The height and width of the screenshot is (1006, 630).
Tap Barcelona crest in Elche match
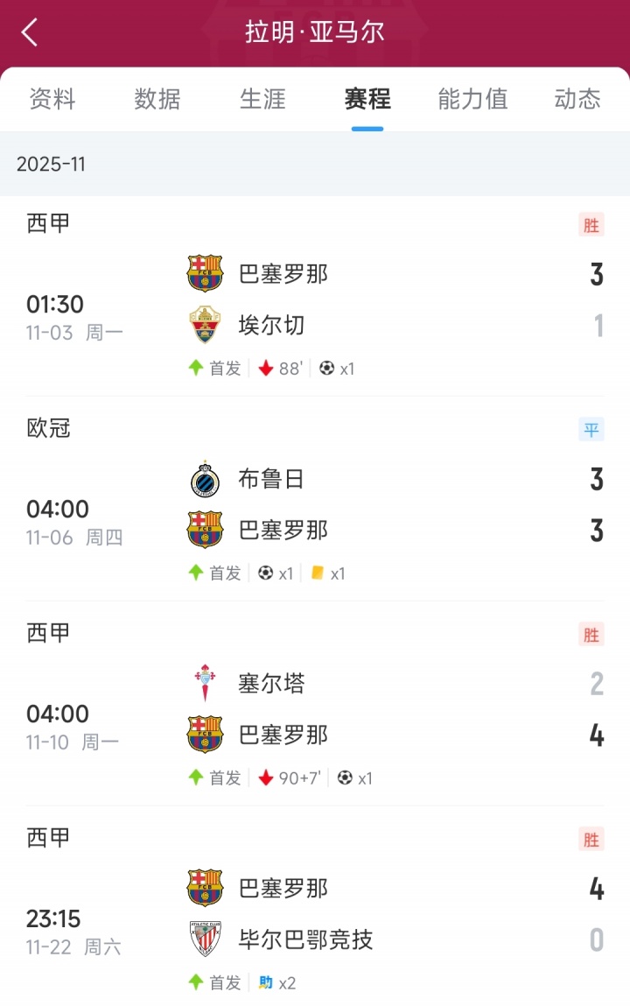point(205,274)
